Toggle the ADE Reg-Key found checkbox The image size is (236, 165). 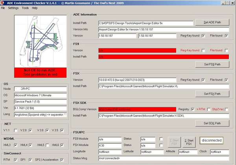203,36
